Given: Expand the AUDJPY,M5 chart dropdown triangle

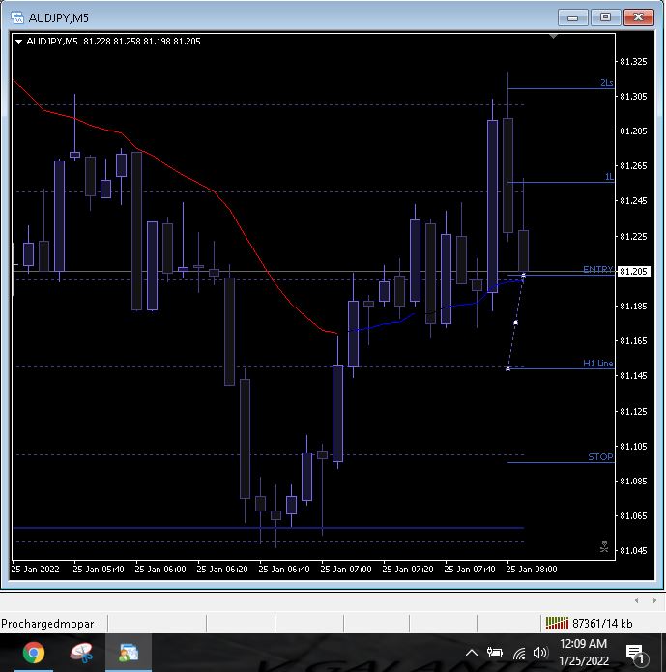Looking at the screenshot, I should tap(19, 42).
